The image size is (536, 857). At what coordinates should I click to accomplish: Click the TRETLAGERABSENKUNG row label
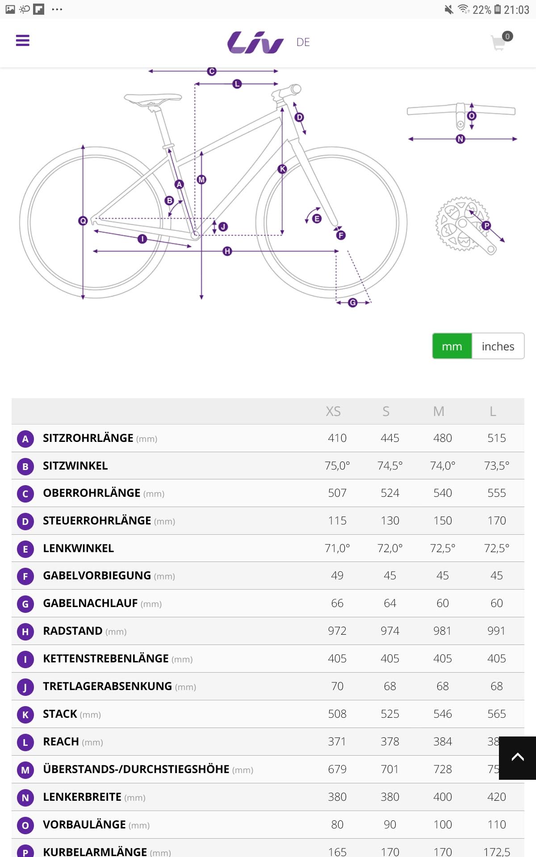tap(108, 686)
